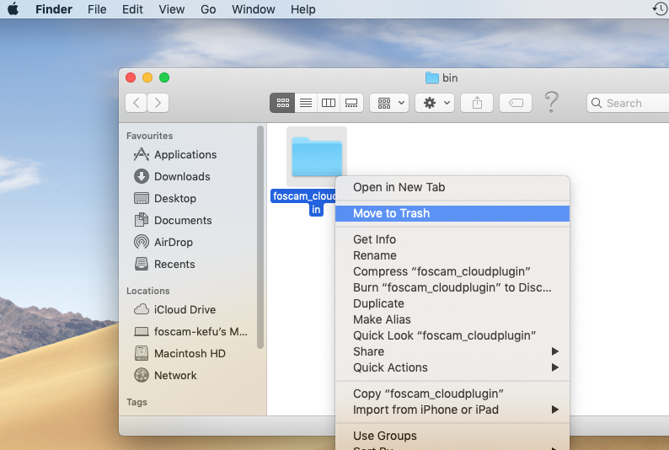This screenshot has width=669, height=450.
Task: Choose Use Groups
Action: pyautogui.click(x=452, y=436)
